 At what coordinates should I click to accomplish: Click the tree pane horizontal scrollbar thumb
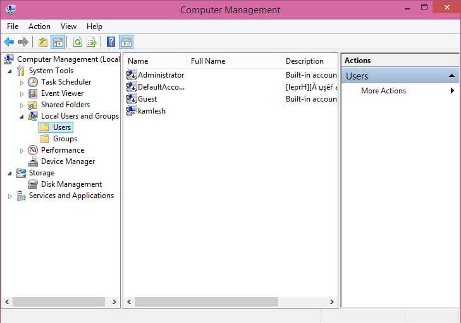59,302
